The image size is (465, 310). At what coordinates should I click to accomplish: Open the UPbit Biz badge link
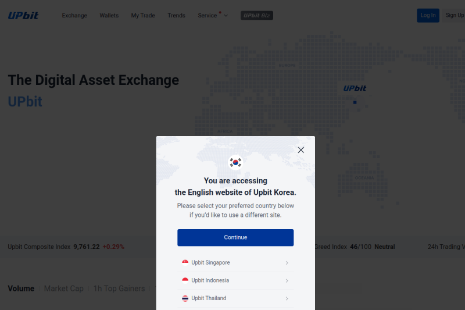click(257, 16)
